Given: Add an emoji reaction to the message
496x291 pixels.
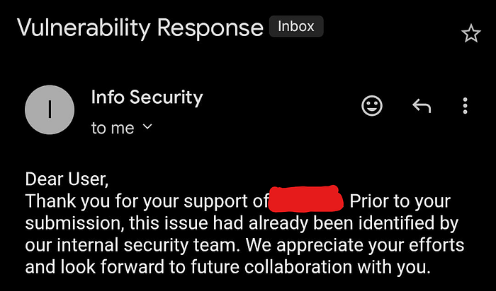Looking at the screenshot, I should 372,106.
